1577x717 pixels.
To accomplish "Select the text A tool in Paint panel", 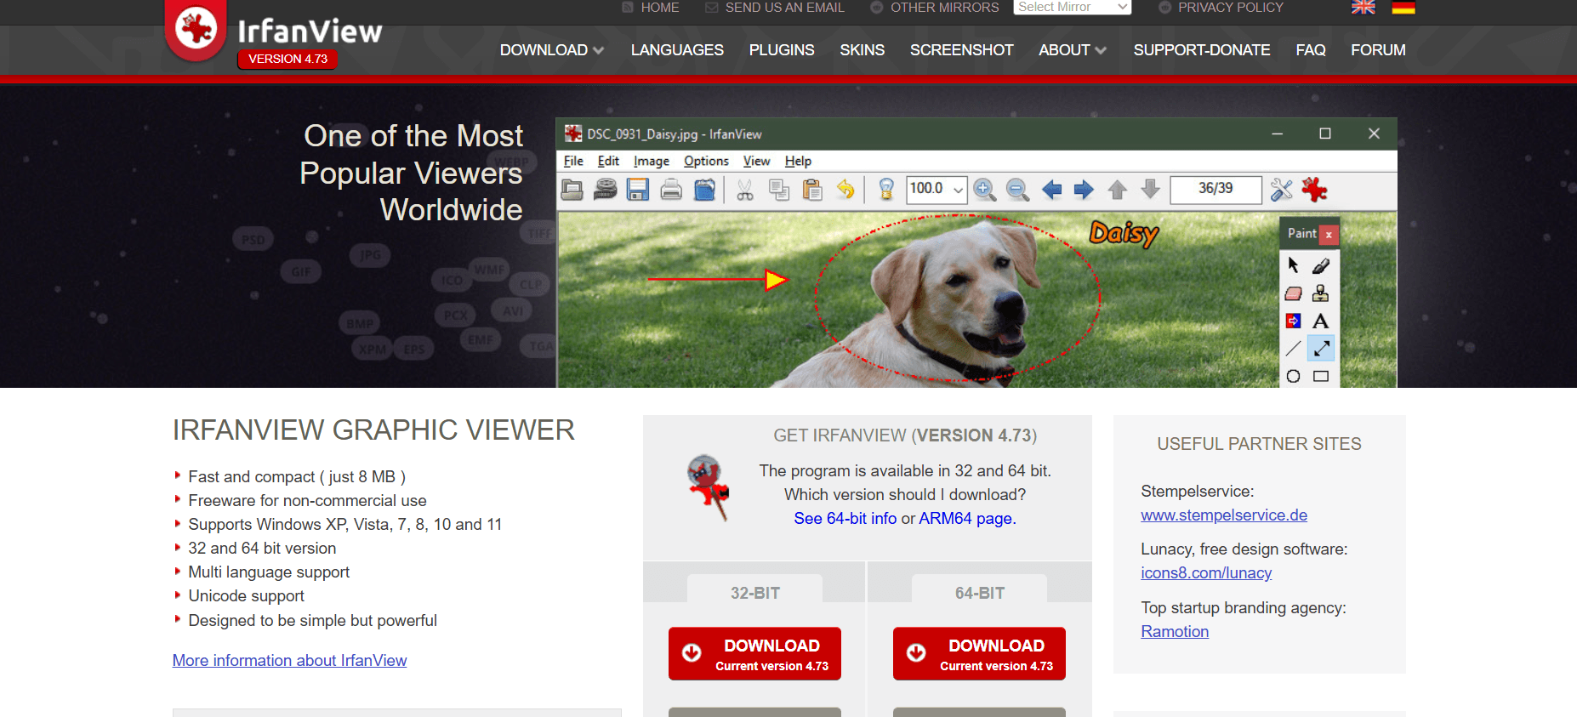I will coord(1320,321).
